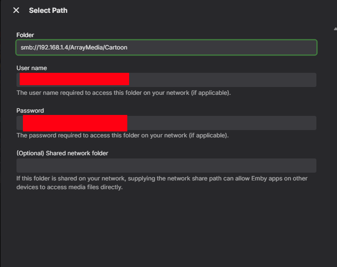
Task: Focus the Shared network folder input field
Action: point(166,165)
